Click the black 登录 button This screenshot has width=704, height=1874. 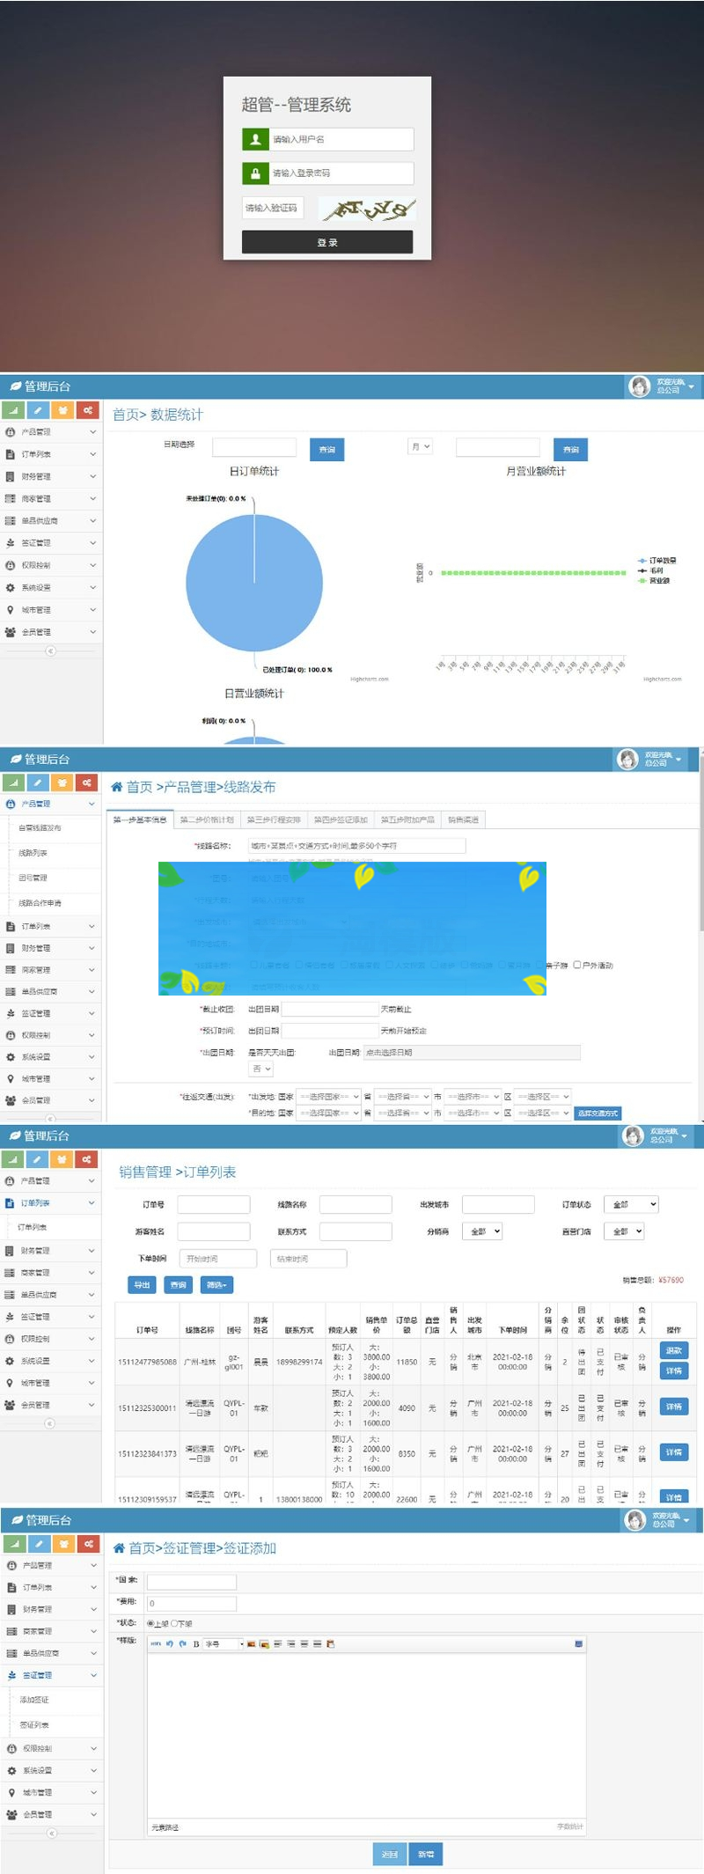327,242
